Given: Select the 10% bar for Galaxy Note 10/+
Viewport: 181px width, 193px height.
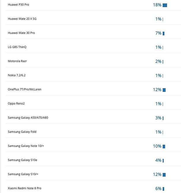Looking at the screenshot, I should (164, 146).
